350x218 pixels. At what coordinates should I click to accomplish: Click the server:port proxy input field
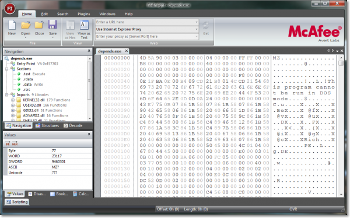tap(145, 36)
